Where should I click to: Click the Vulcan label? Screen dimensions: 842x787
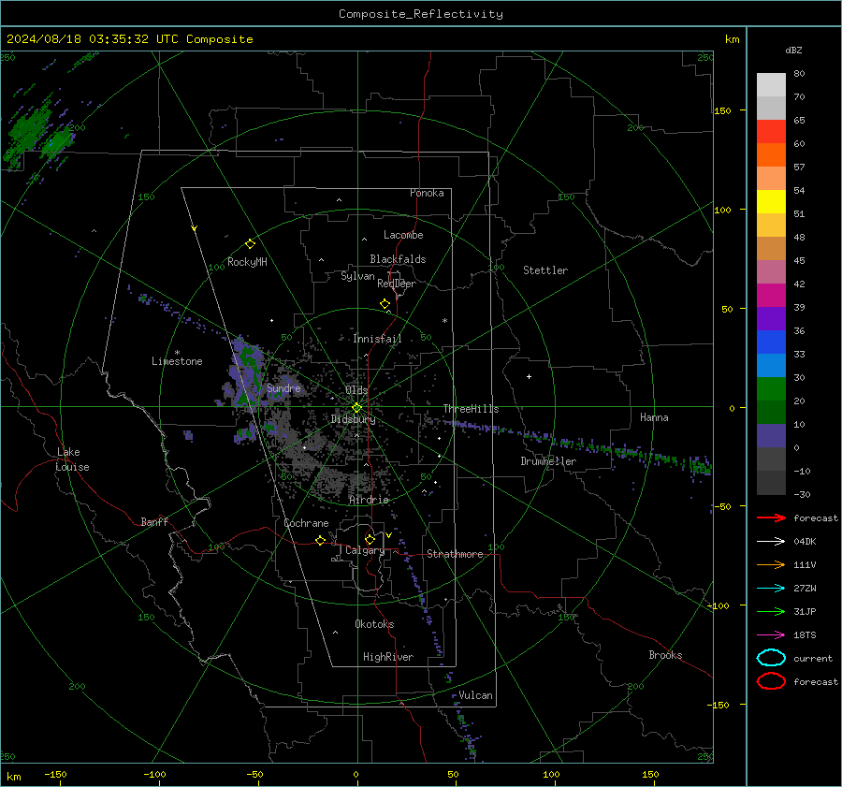point(475,695)
